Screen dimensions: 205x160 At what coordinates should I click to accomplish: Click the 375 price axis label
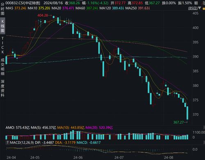pos(196,100)
